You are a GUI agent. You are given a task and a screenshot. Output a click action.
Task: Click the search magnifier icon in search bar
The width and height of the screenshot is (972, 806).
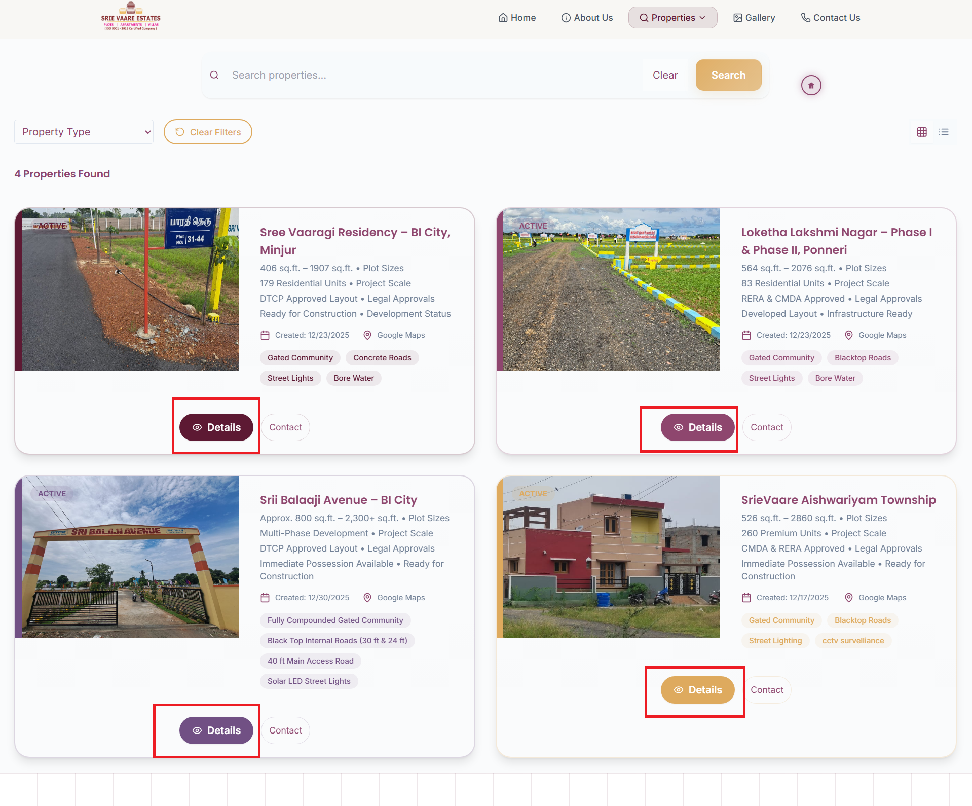coord(214,75)
